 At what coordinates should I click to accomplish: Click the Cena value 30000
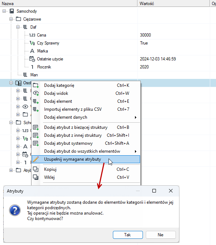pos(145,35)
